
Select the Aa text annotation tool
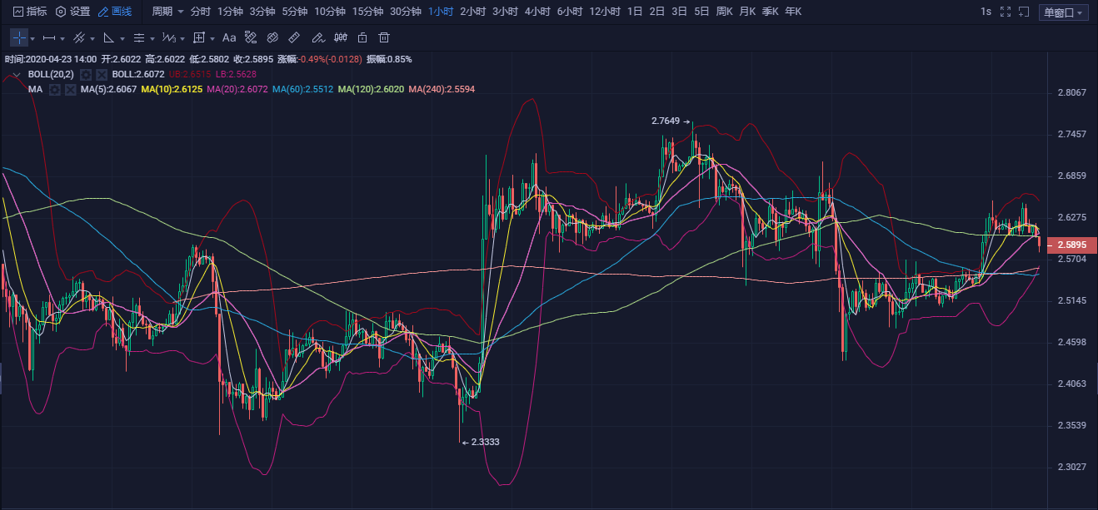tap(229, 37)
